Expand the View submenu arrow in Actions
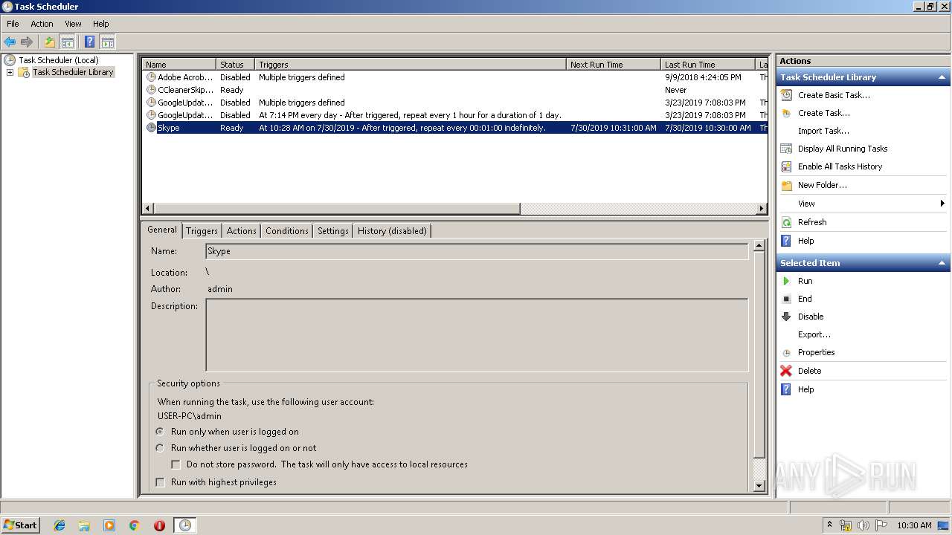Image resolution: width=952 pixels, height=535 pixels. [942, 204]
